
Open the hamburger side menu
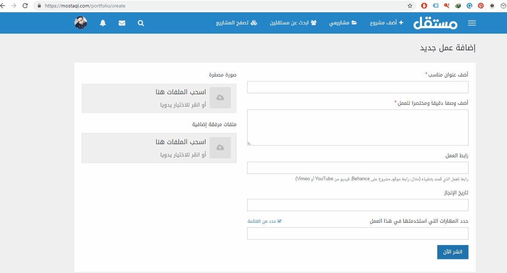[472, 23]
